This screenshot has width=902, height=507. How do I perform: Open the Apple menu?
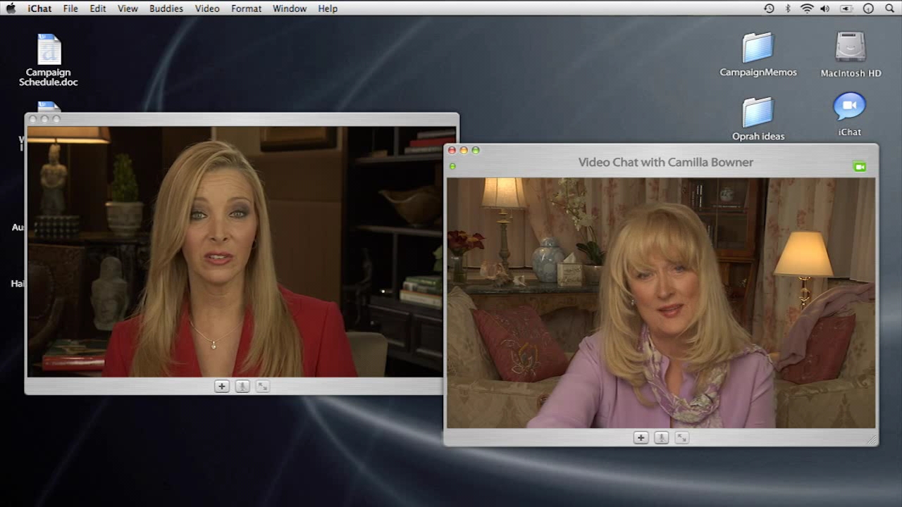tap(11, 8)
